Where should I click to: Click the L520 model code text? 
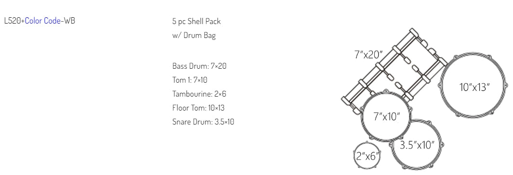pos(13,21)
